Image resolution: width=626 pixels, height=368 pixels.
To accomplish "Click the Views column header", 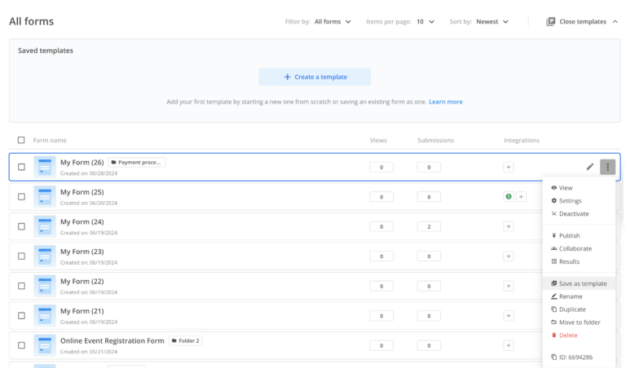I will pos(378,140).
